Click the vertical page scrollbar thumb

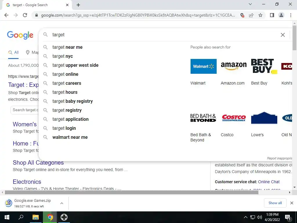tap(295, 38)
